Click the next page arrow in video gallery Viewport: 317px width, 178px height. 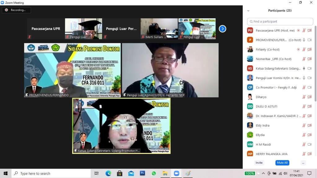[222, 29]
